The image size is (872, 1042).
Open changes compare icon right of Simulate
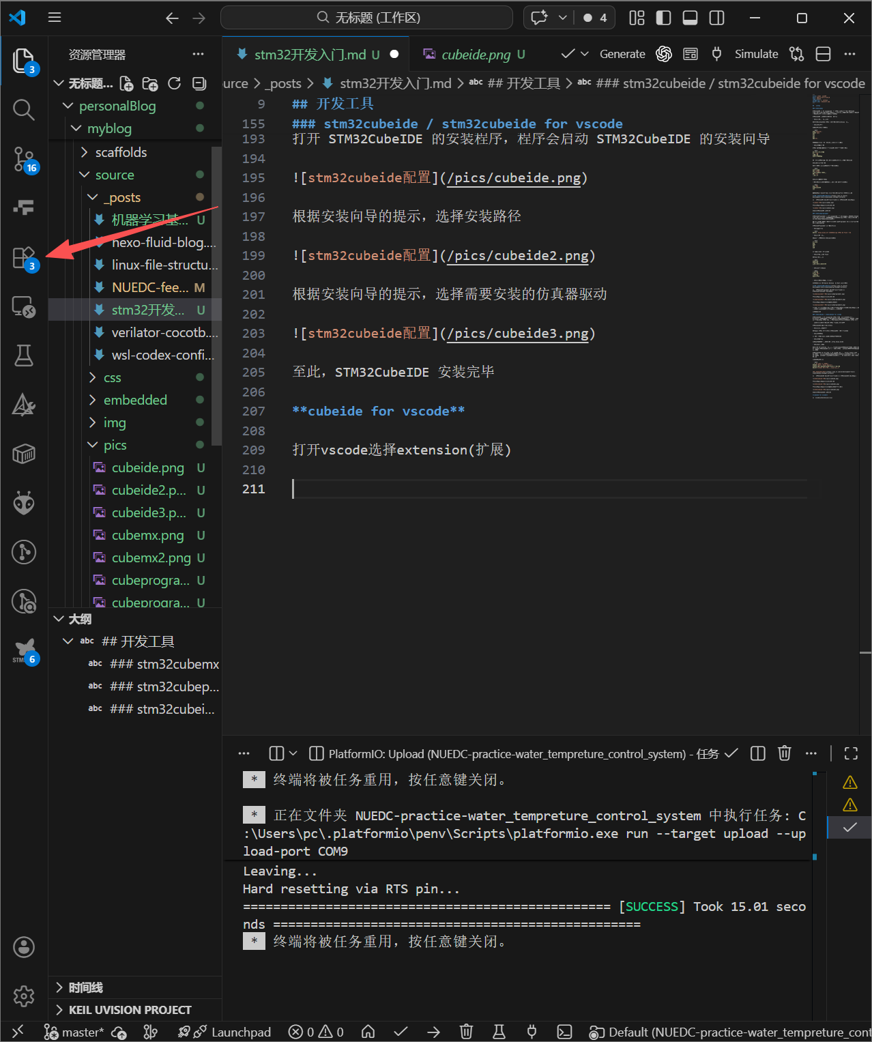point(796,54)
